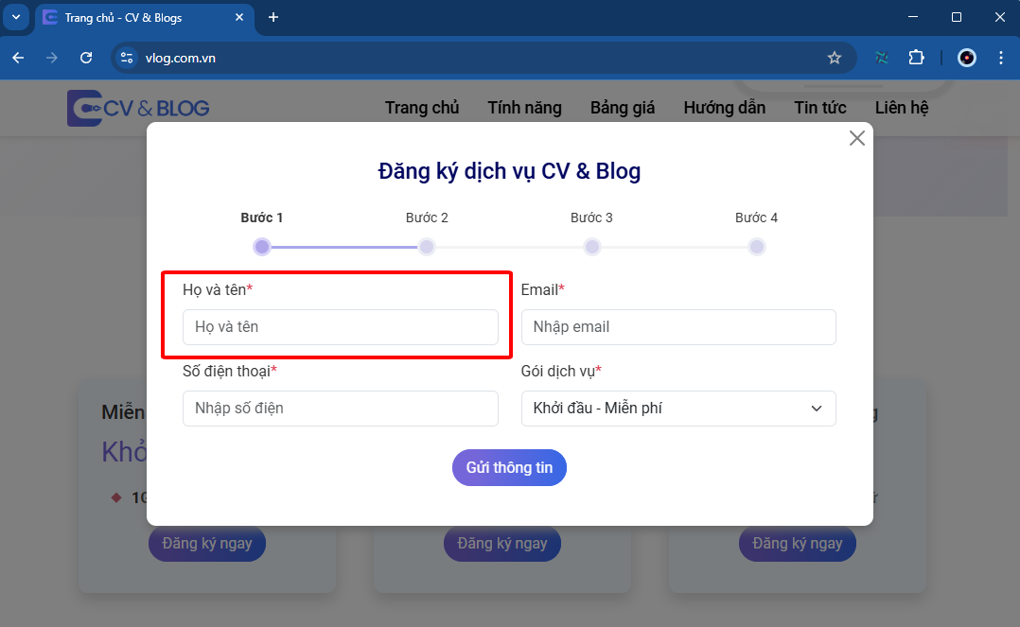Select "Bảng giá" in the navigation menu
The width and height of the screenshot is (1020, 627).
[622, 107]
